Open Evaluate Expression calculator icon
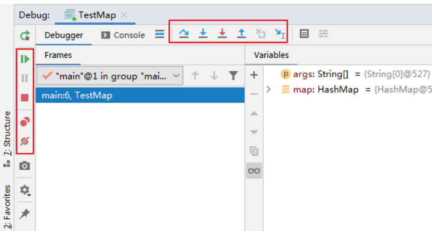The image size is (432, 231). (304, 34)
